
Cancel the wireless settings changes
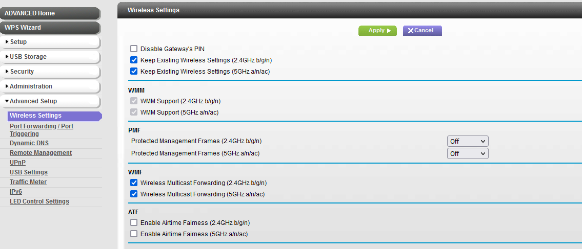tap(423, 31)
